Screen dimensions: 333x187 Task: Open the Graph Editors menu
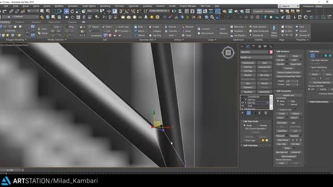(x=89, y=6)
